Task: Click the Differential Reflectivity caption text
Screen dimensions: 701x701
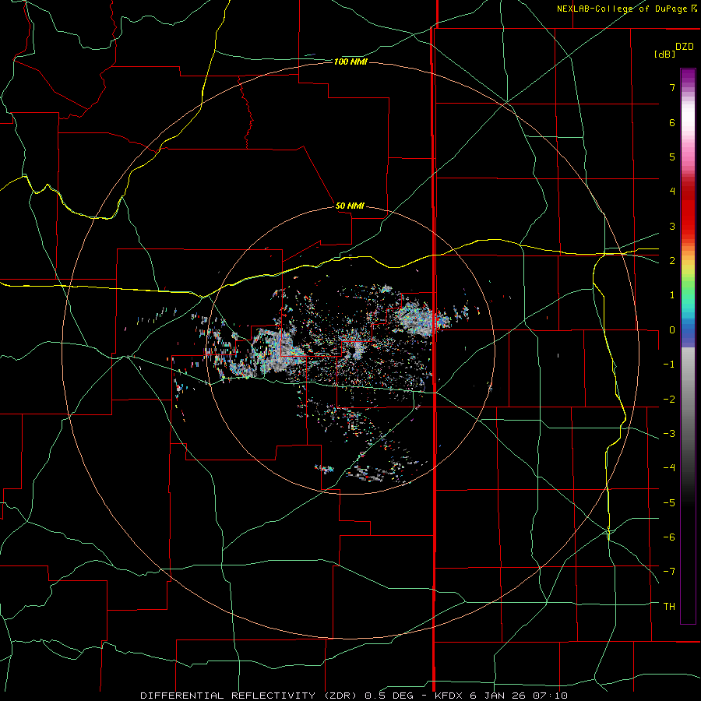Action: 354,696
